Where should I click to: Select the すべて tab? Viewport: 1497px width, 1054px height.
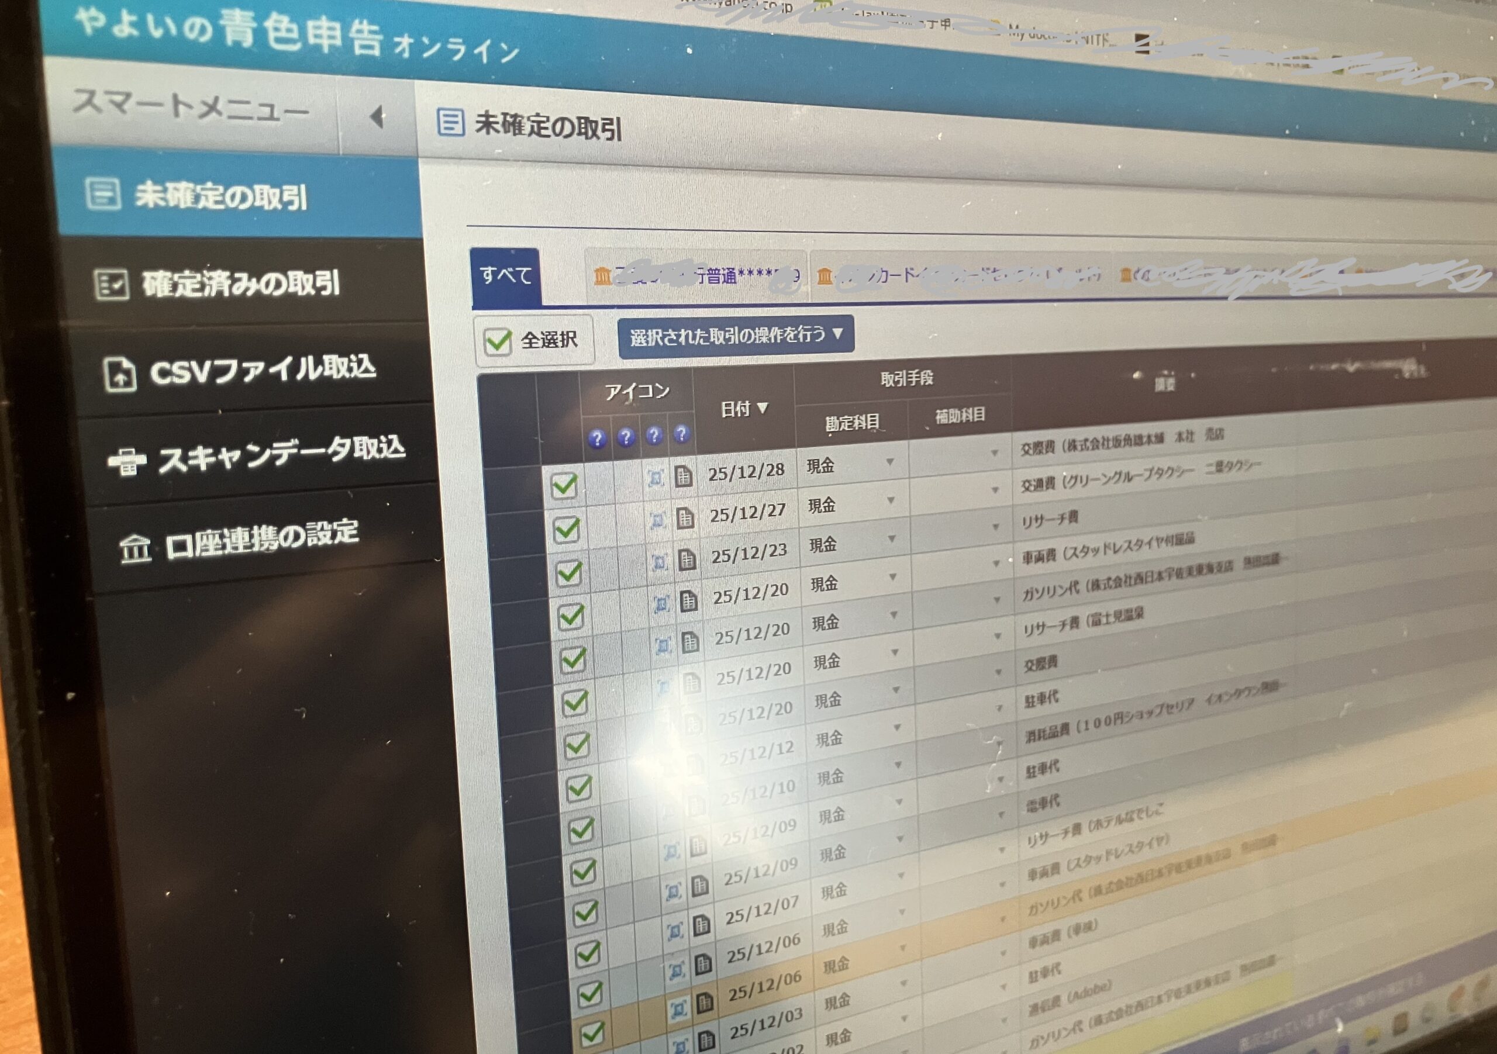[505, 276]
